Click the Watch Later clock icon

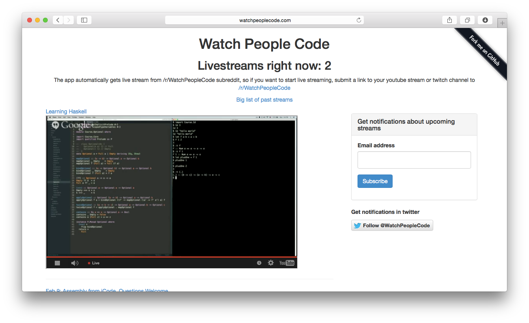[259, 263]
